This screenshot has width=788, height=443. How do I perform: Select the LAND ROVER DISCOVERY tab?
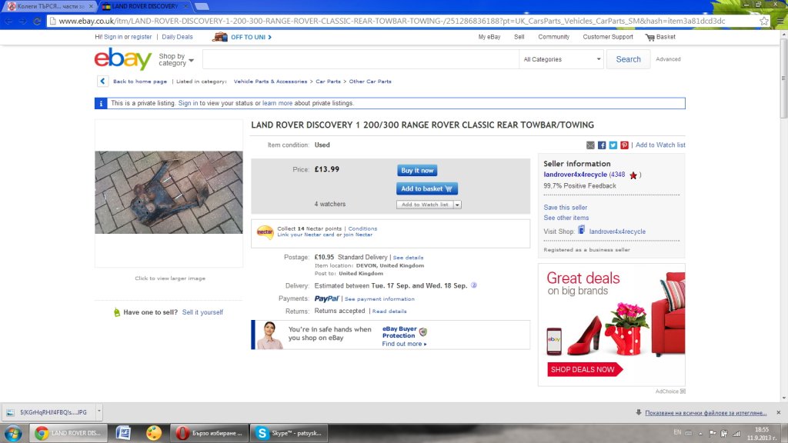click(144, 6)
